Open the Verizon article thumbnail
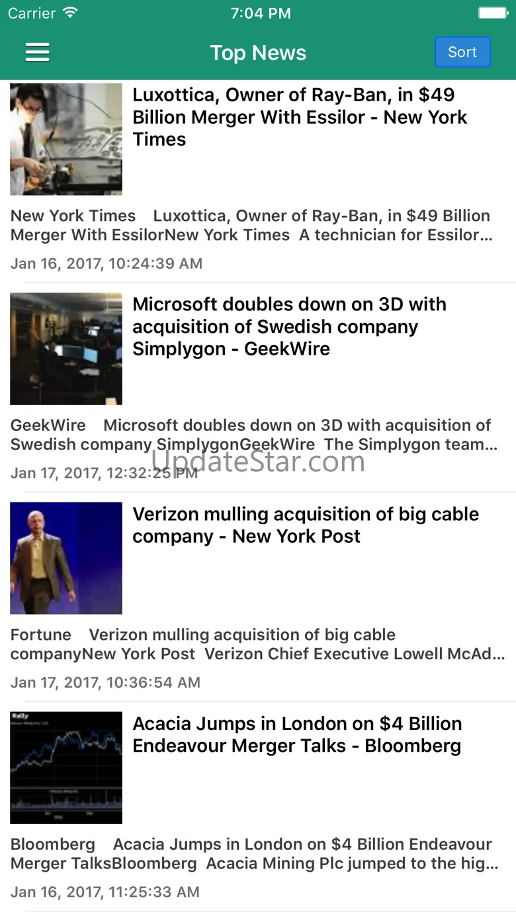 coord(66,558)
